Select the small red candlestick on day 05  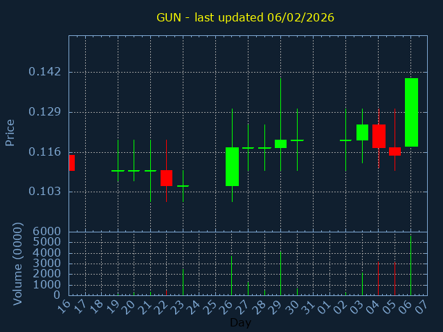[395, 151]
